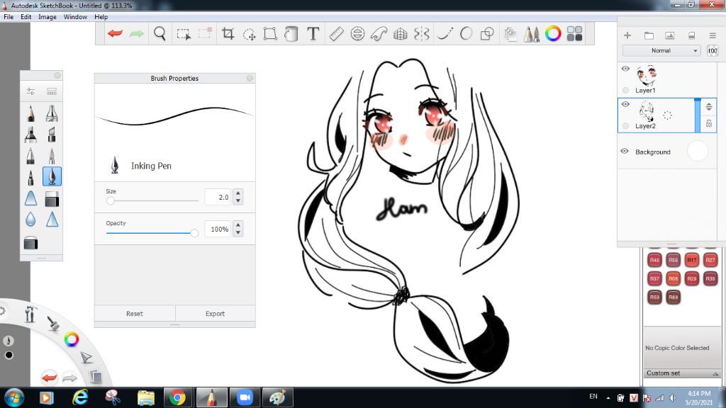The width and height of the screenshot is (726, 408).
Task: Pick the R17 Copic color swatch
Action: (x=692, y=260)
